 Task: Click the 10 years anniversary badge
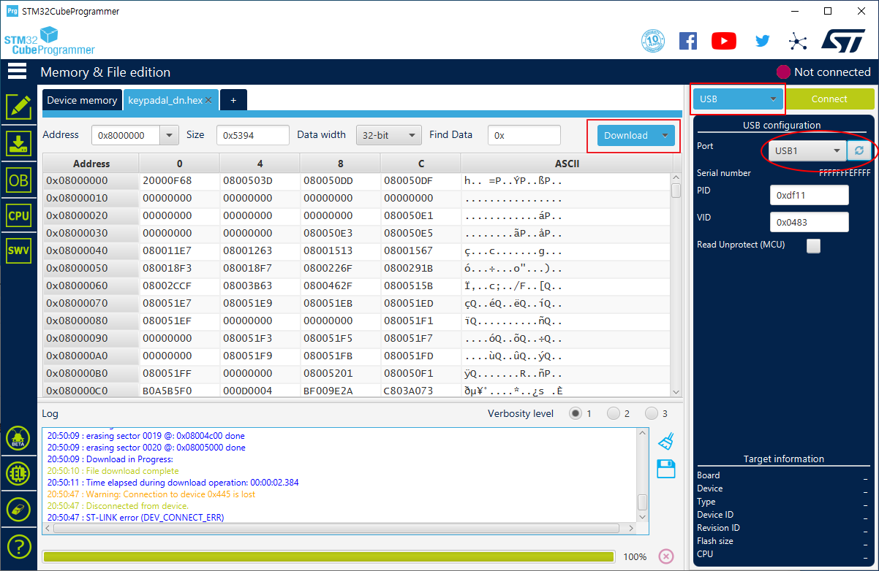pos(653,41)
